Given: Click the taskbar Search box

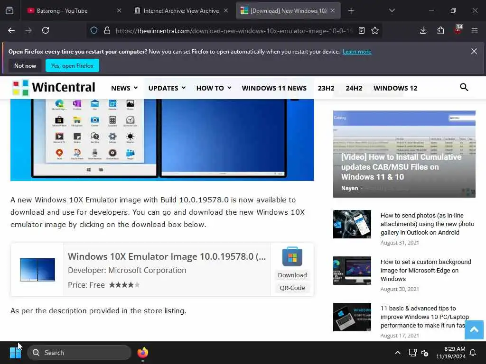Looking at the screenshot, I should [x=79, y=353].
